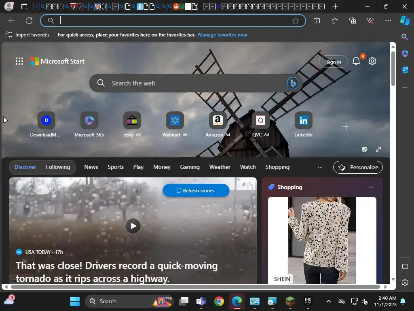Click the Personalize button

358,167
